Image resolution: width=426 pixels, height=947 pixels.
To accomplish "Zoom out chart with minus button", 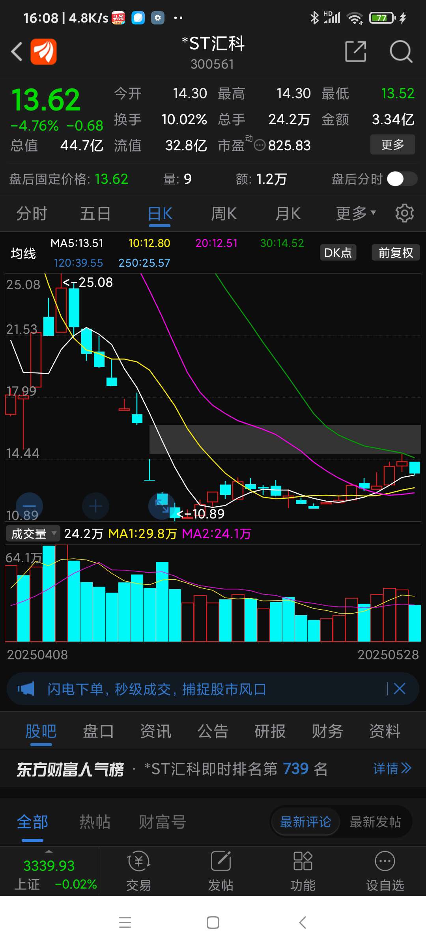I will point(29,506).
